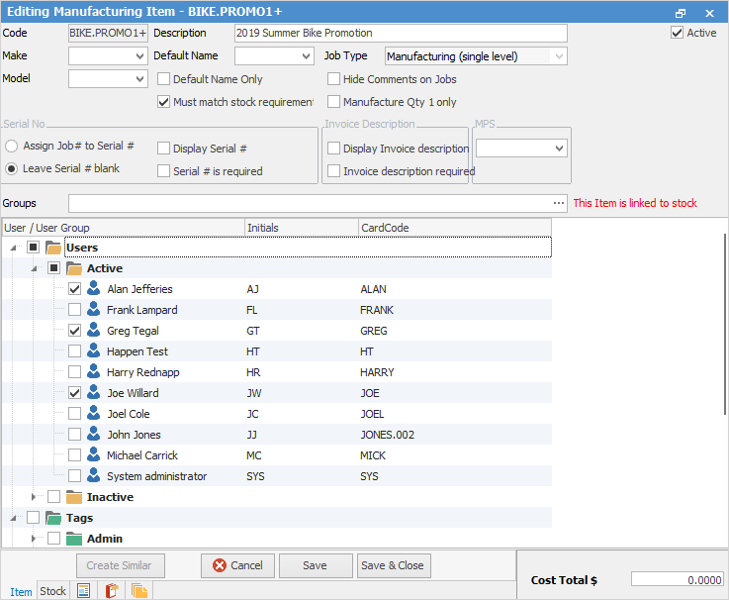Image resolution: width=729 pixels, height=600 pixels.
Task: Click the vertical scrollbar of user list
Action: pyautogui.click(x=724, y=376)
